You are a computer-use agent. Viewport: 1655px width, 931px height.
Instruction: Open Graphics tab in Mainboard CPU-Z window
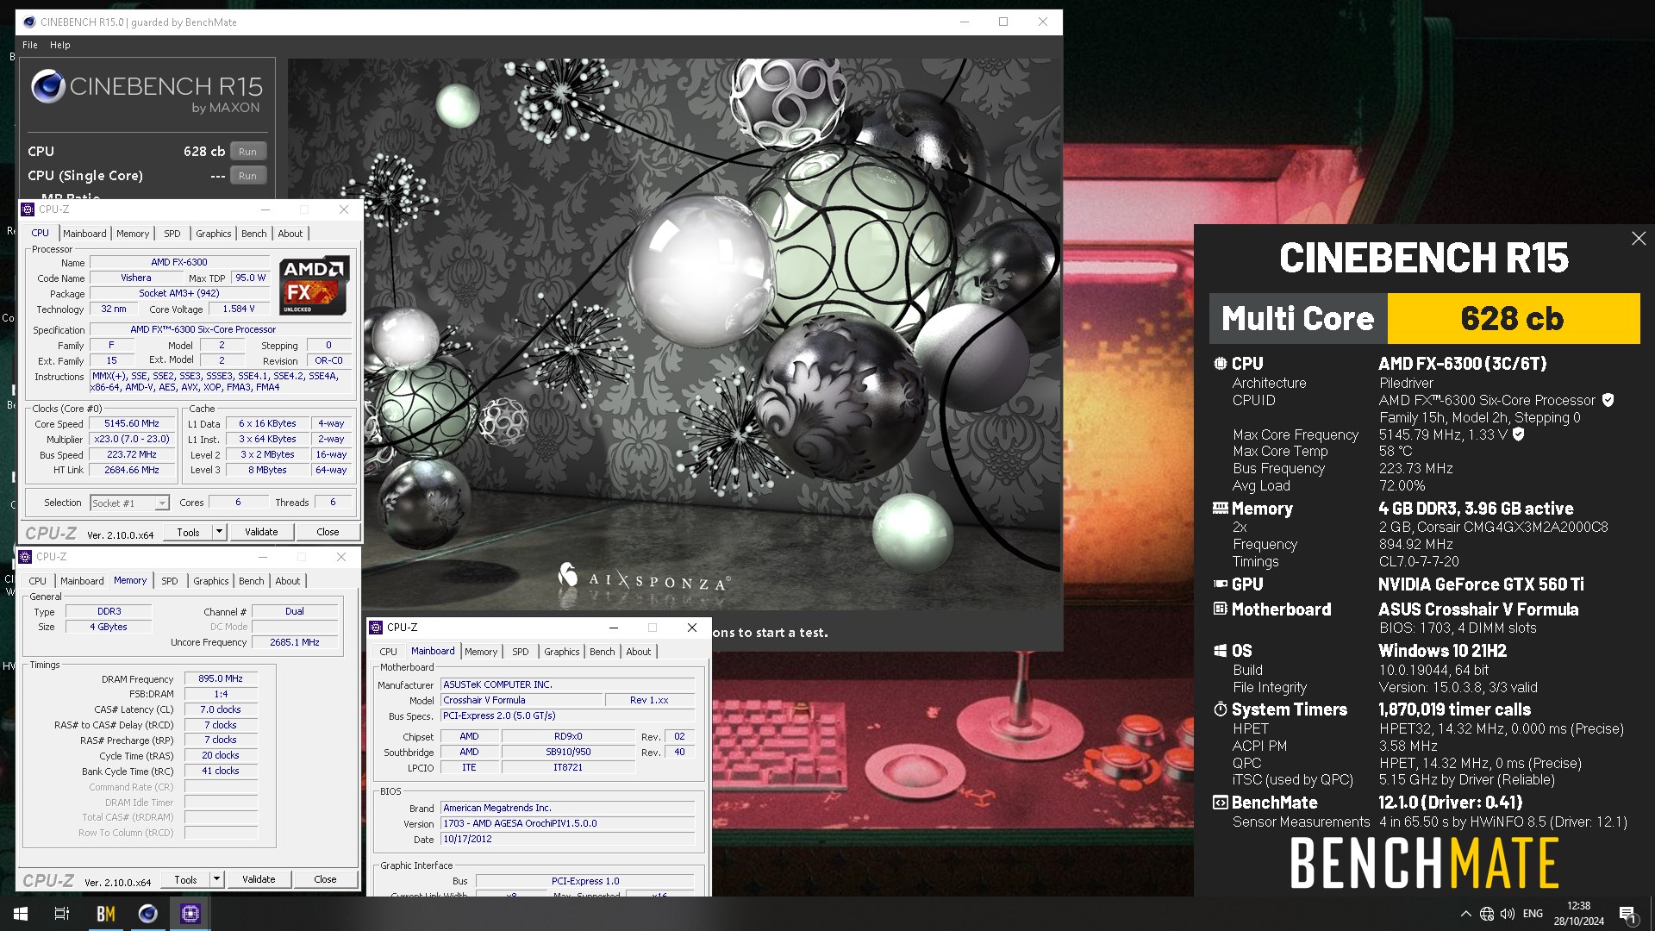[x=562, y=652]
